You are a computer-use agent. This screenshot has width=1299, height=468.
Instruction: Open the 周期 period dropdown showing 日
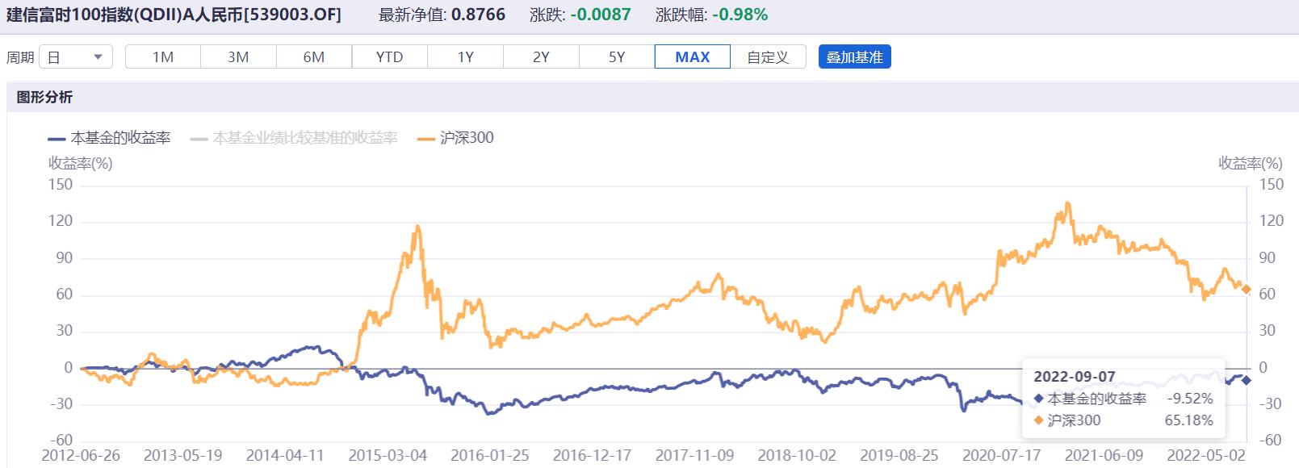[x=75, y=57]
